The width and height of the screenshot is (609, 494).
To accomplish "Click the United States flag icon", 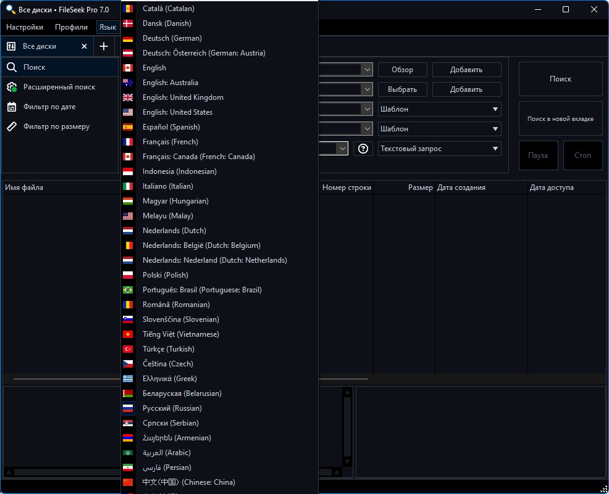I will [128, 112].
